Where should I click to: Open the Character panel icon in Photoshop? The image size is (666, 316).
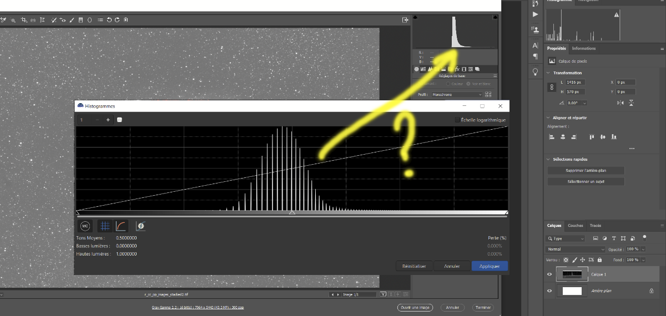[535, 45]
